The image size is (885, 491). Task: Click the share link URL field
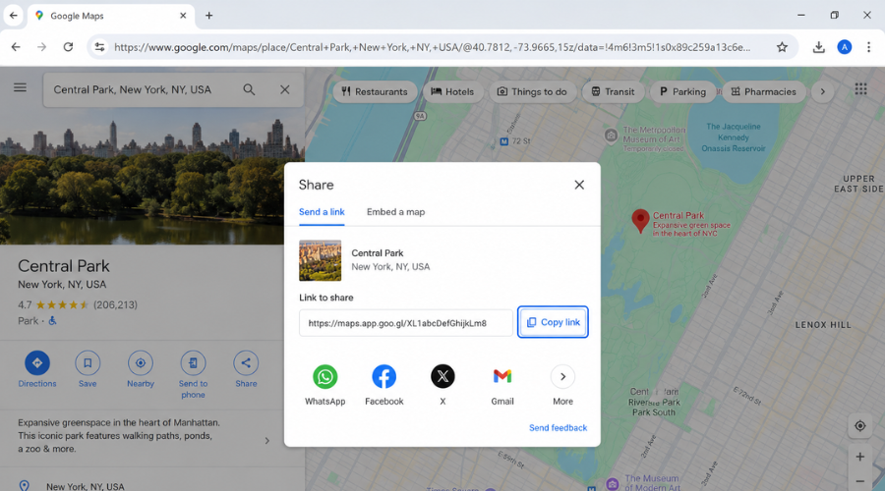click(406, 323)
